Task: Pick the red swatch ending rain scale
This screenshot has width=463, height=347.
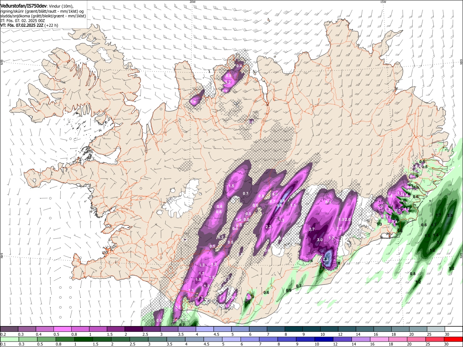Action: 454,339
